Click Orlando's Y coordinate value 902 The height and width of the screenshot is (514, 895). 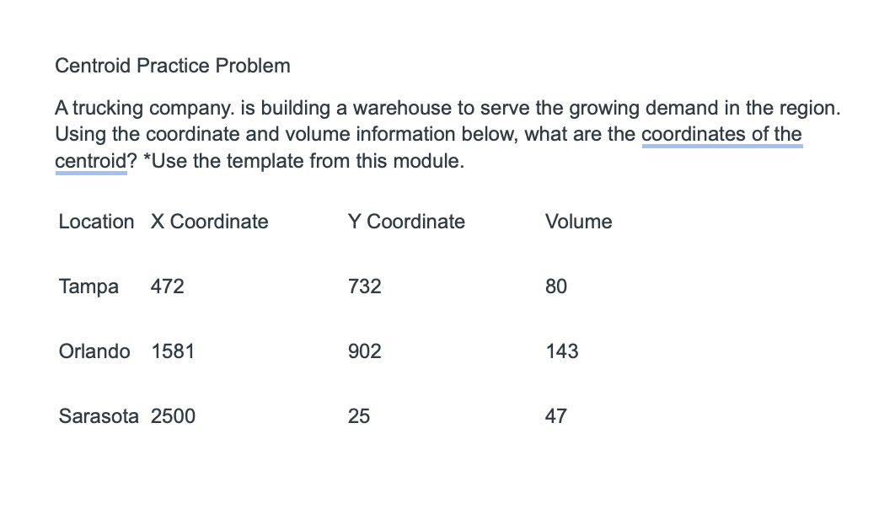pyautogui.click(x=365, y=351)
